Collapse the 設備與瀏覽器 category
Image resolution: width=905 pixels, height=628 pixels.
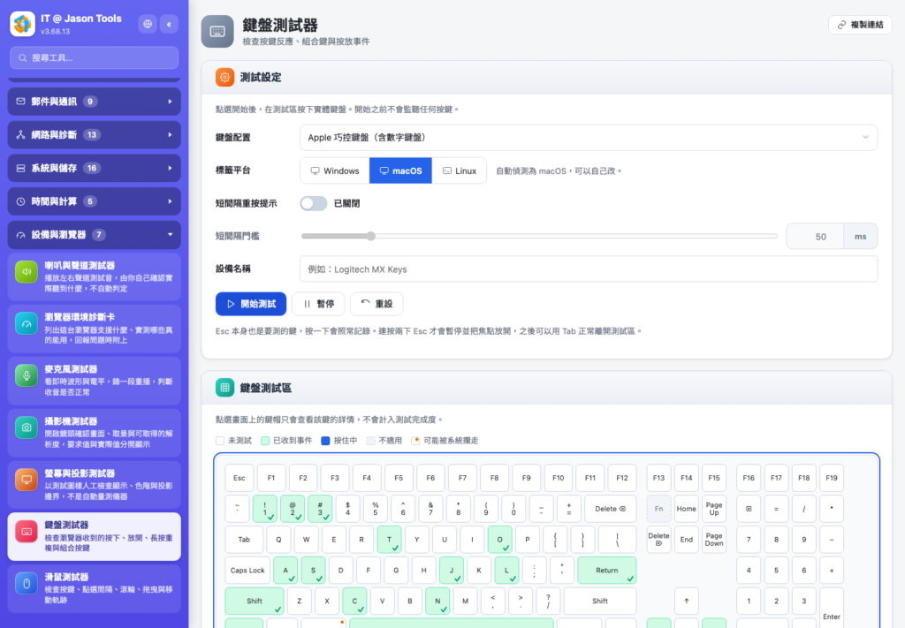click(94, 235)
